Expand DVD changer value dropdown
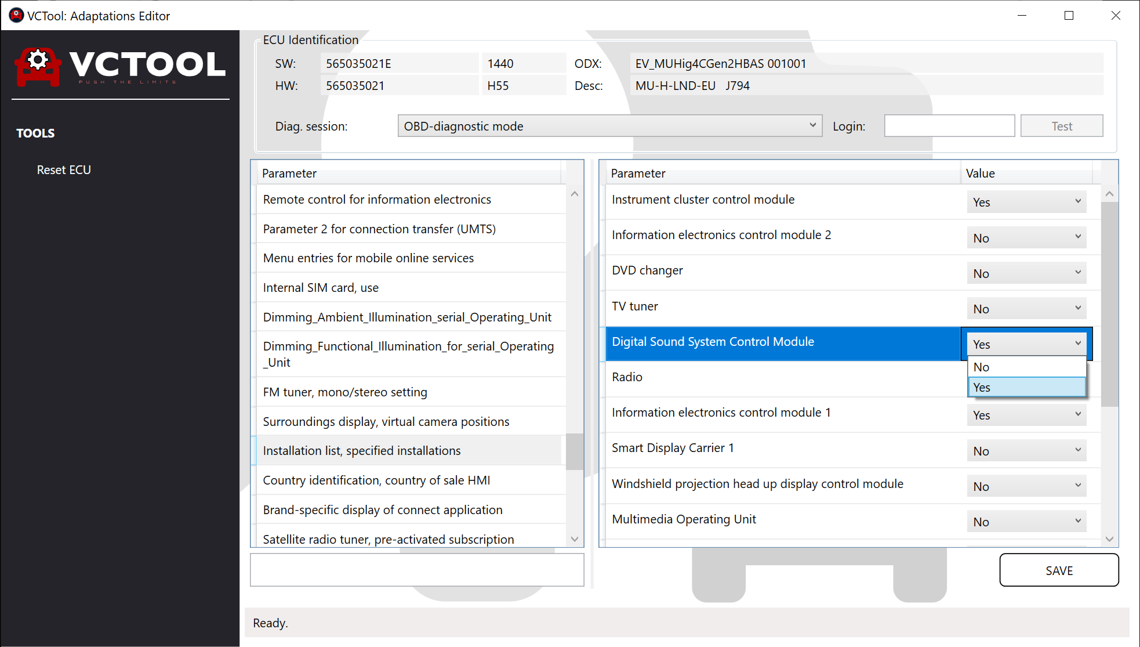Image resolution: width=1140 pixels, height=647 pixels. (1026, 273)
